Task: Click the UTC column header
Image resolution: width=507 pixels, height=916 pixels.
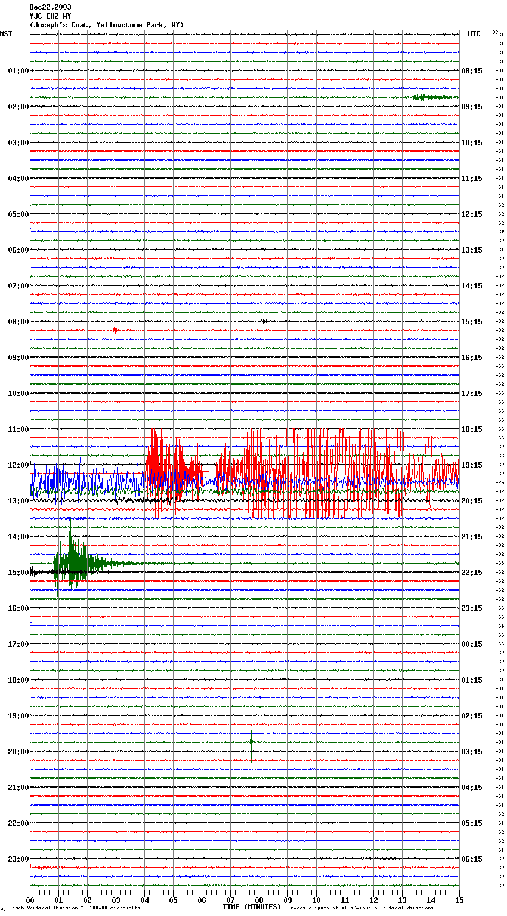Action: tap(474, 34)
